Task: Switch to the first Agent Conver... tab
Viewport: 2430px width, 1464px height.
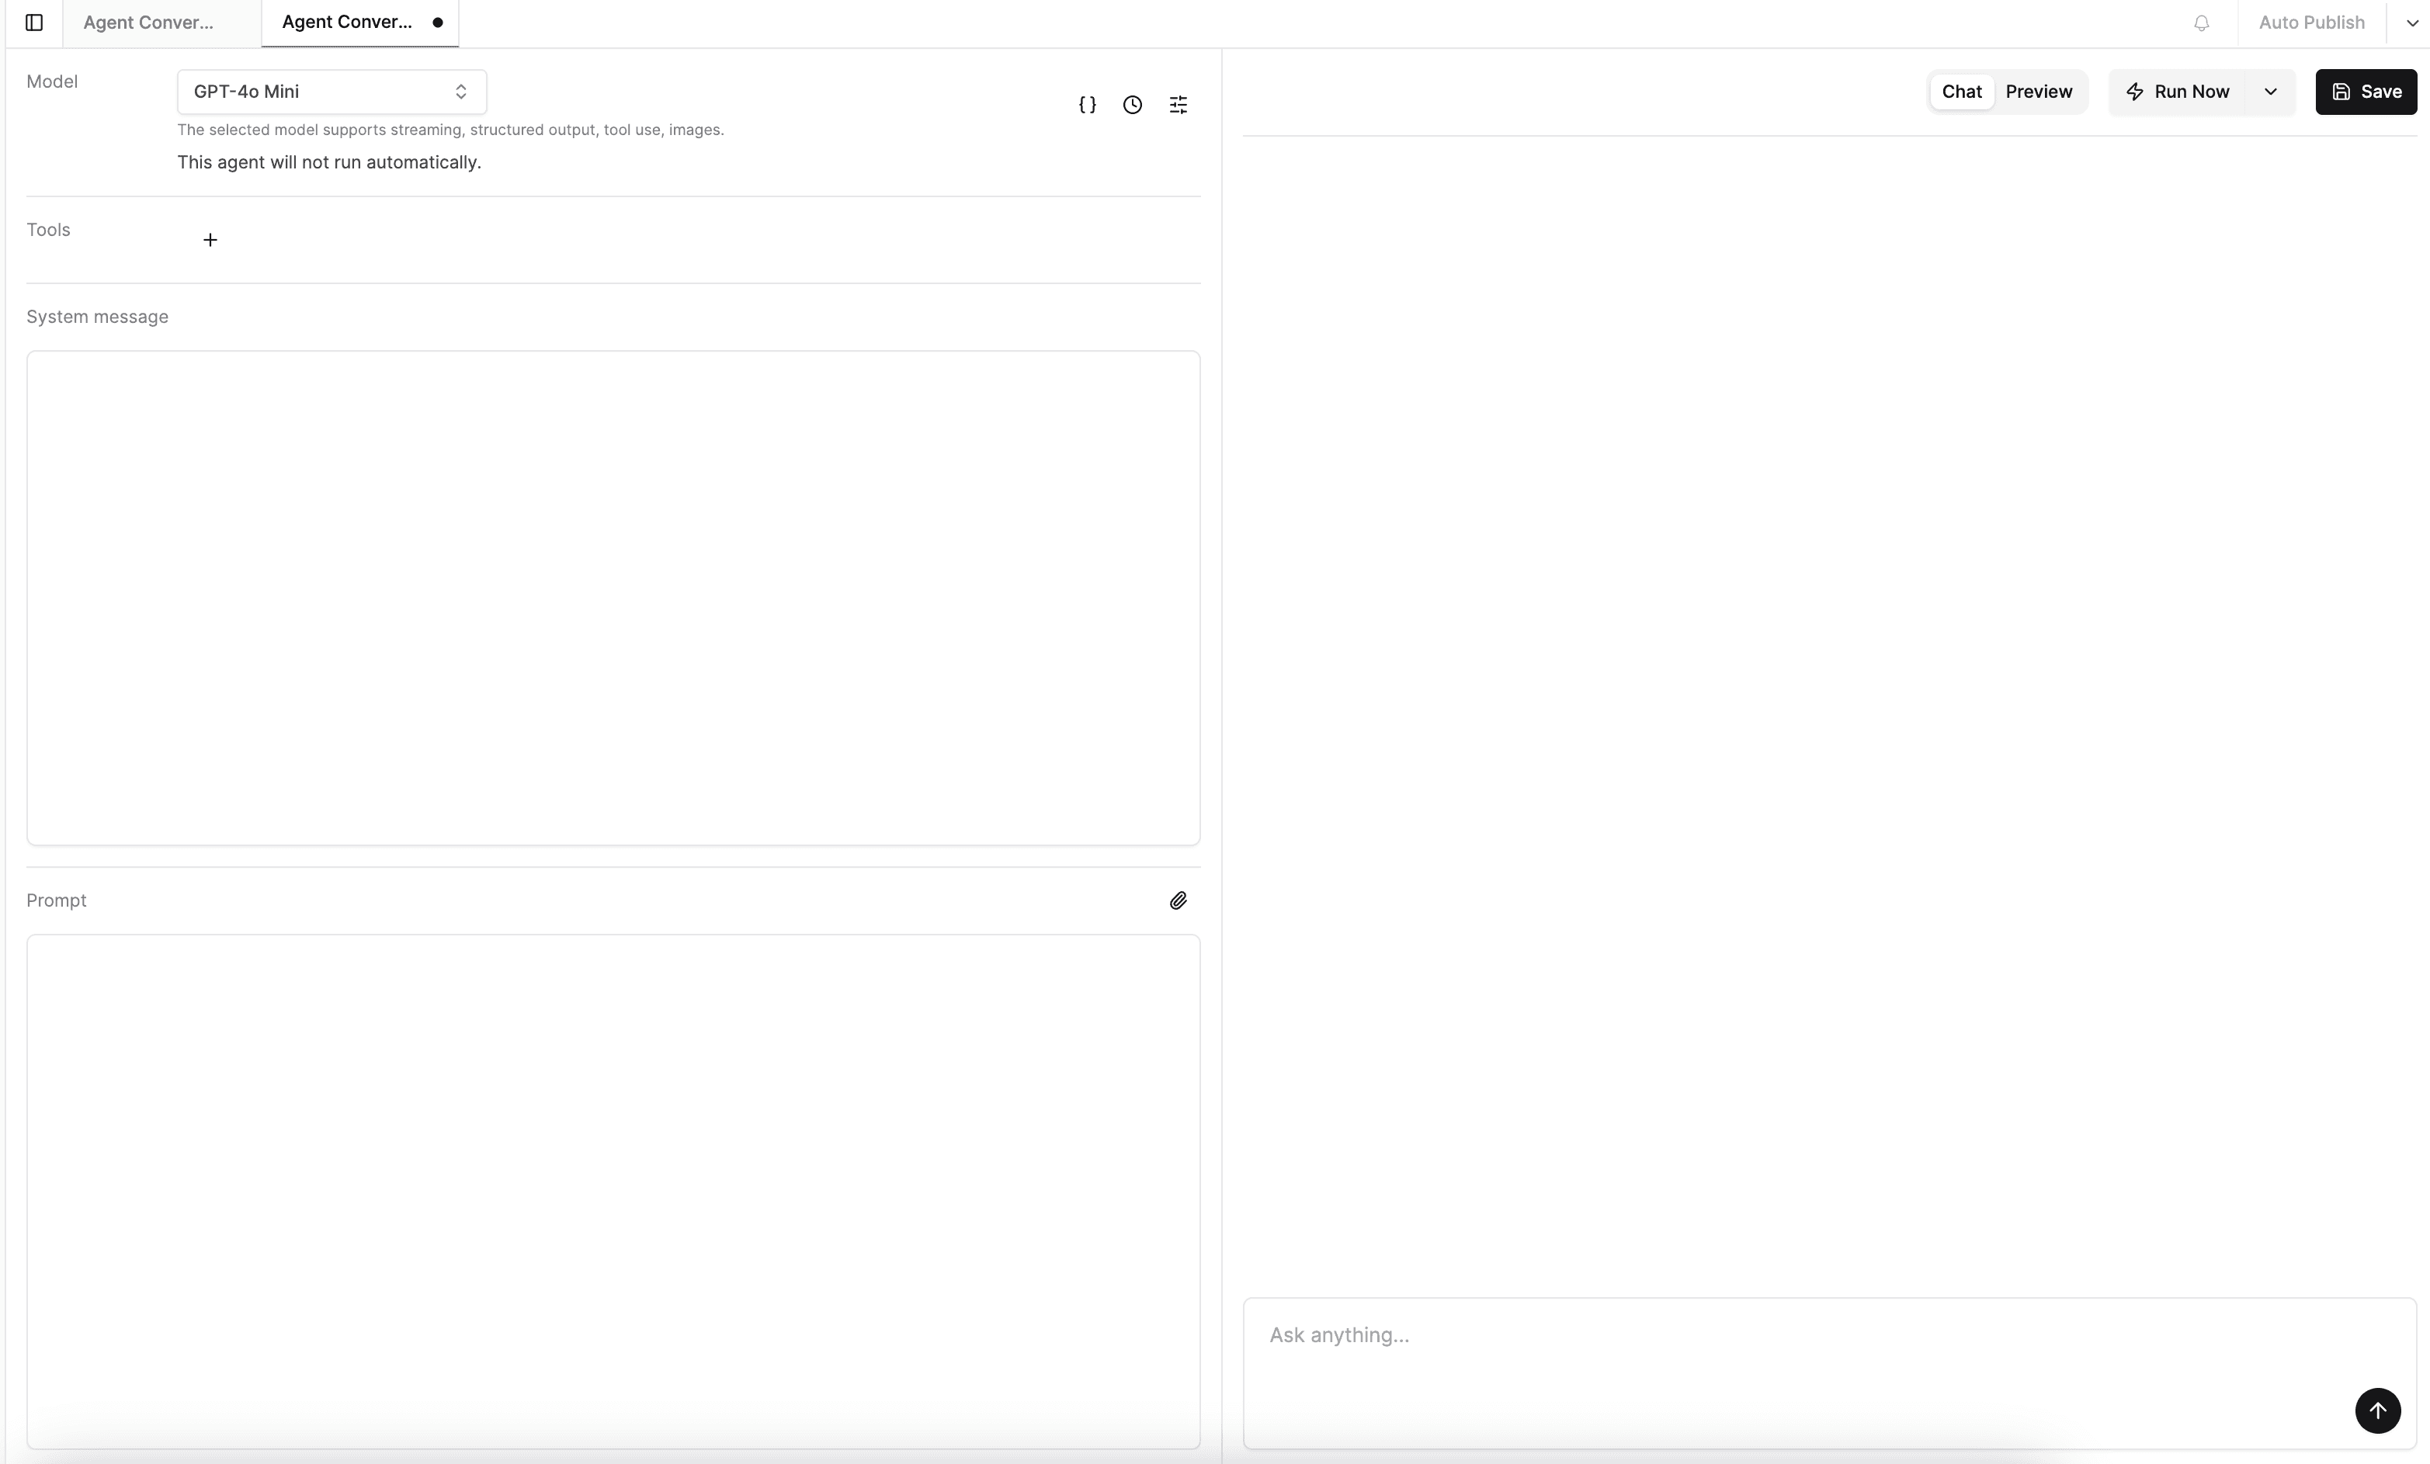Action: coord(149,23)
